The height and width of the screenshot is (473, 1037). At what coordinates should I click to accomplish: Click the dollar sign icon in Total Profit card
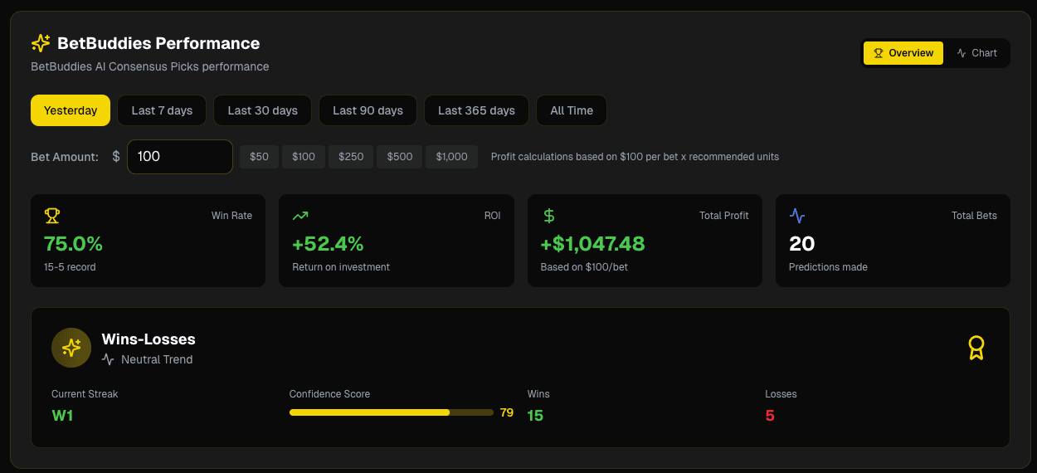point(548,216)
